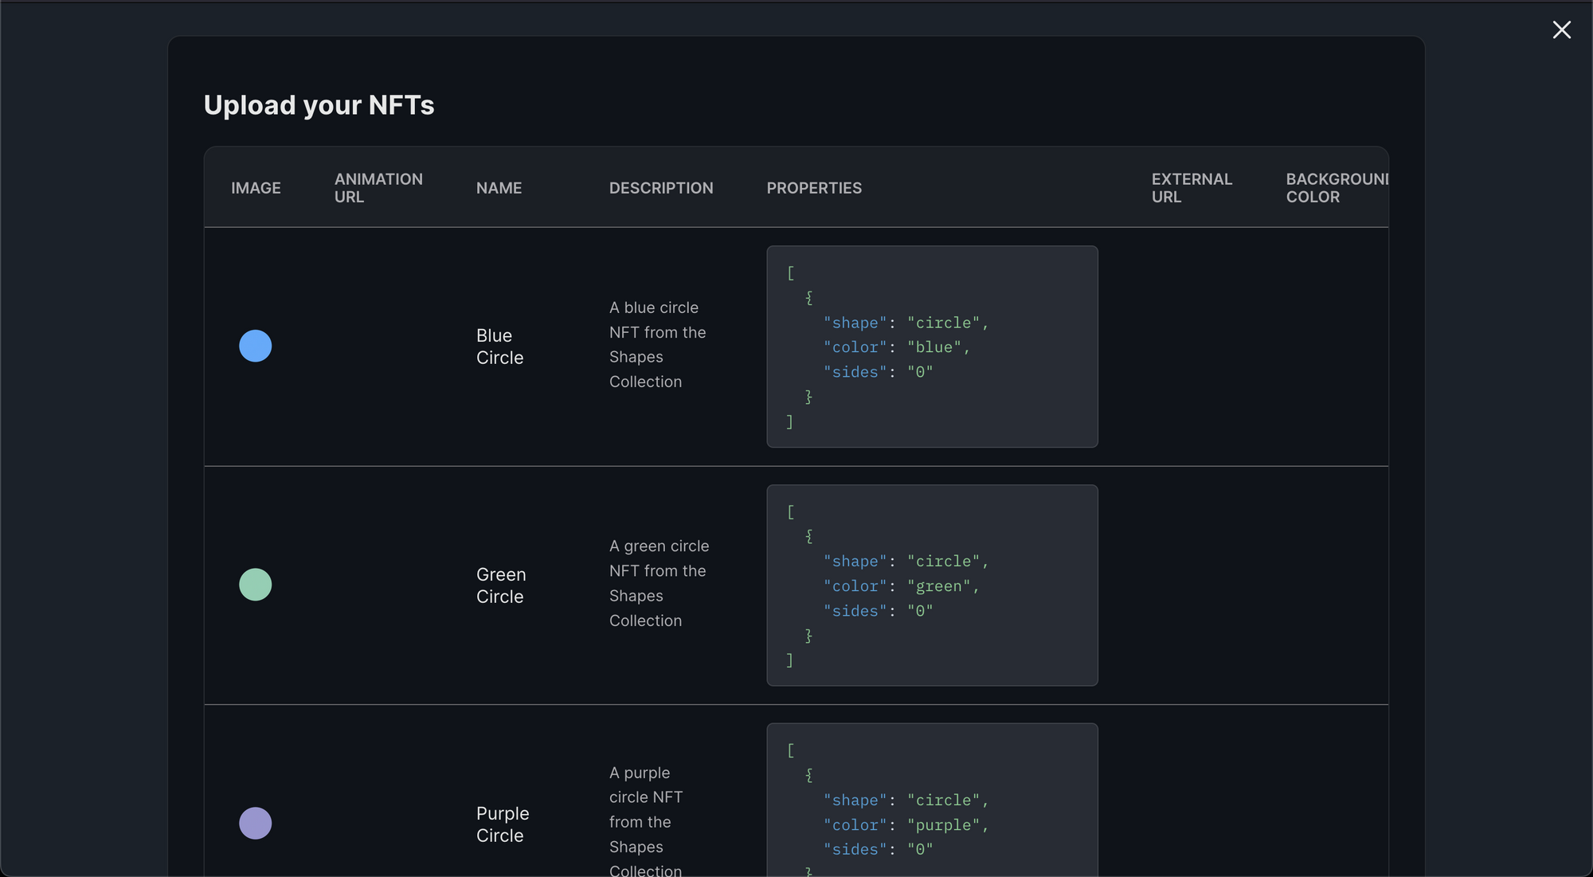Click the 'Upload your NFTs' heading

point(319,105)
